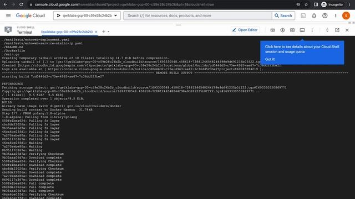Open Cloud Shell in new window
The height and width of the screenshot is (199, 355).
coord(337,30)
